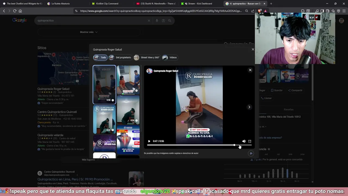
Task: Open the browser main menu
Action: point(344,11)
